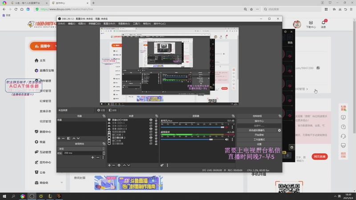The height and width of the screenshot is (200, 356).
Task: Pop out the Controls dock panel
Action: point(280,116)
